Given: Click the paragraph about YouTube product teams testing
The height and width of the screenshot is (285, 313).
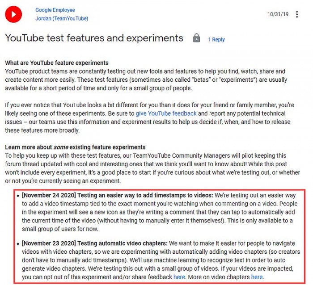Looking at the screenshot, I should 145,80.
